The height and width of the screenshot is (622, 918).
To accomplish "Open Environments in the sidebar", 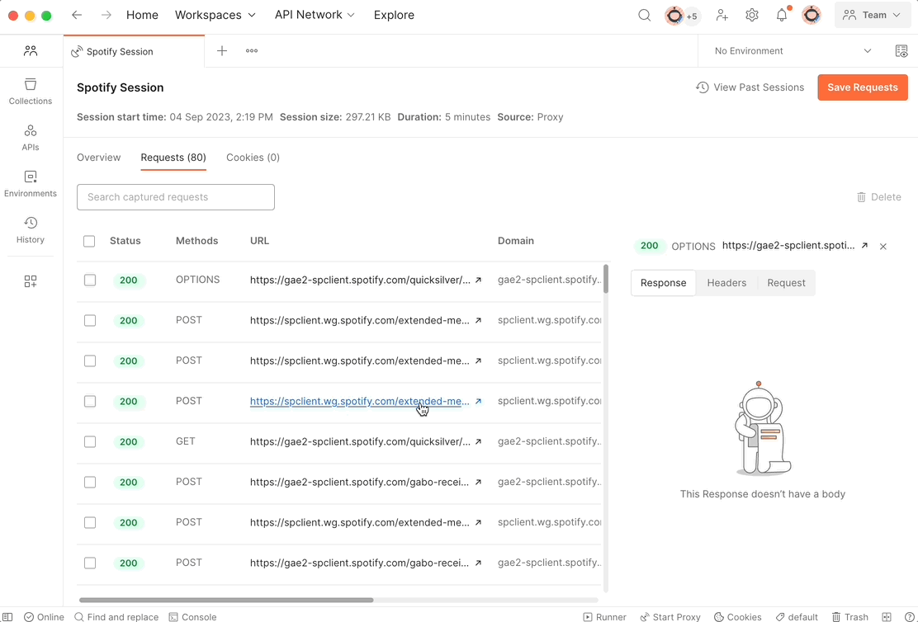I will click(31, 184).
